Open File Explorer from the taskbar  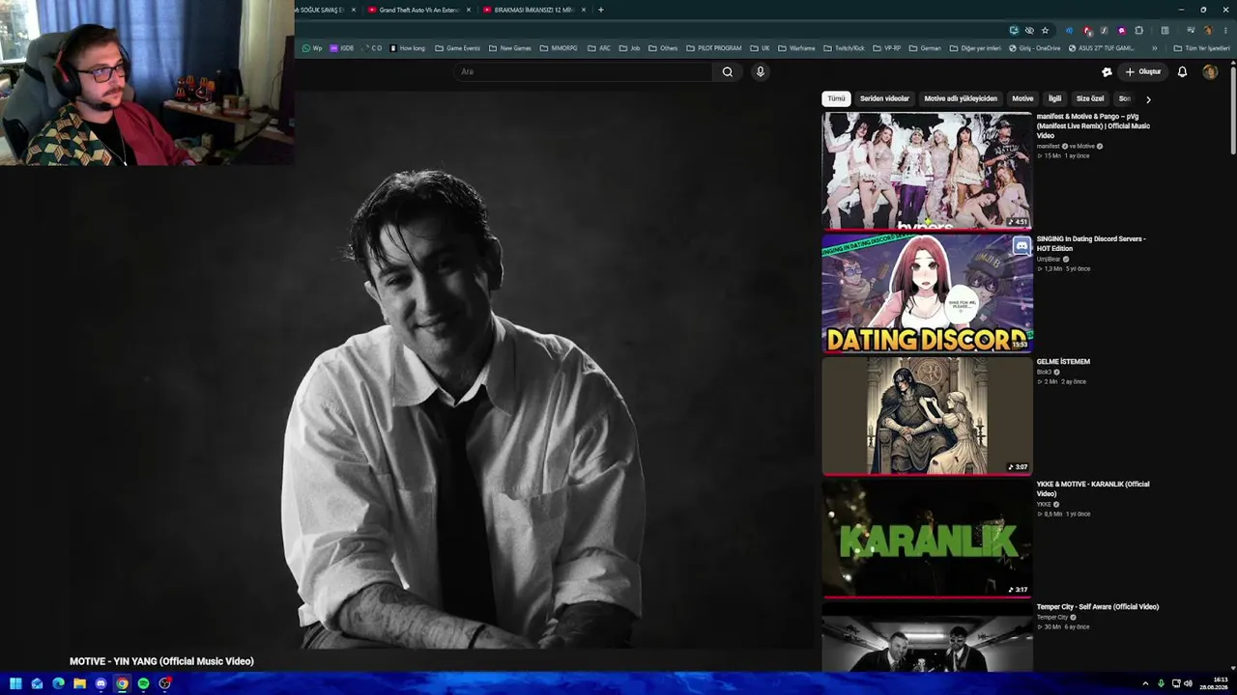tap(79, 683)
